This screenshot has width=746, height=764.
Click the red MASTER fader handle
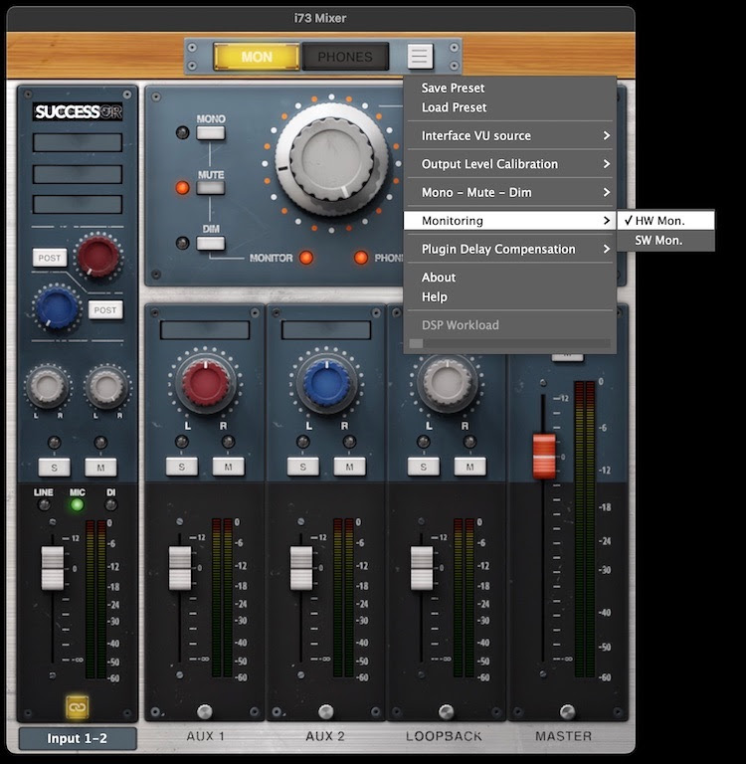point(544,456)
